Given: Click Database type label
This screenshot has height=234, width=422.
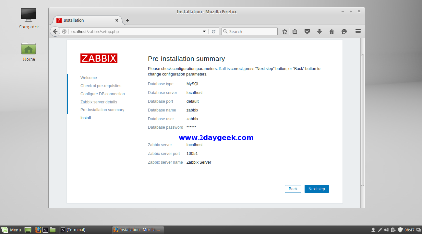Looking at the screenshot, I should (161, 84).
